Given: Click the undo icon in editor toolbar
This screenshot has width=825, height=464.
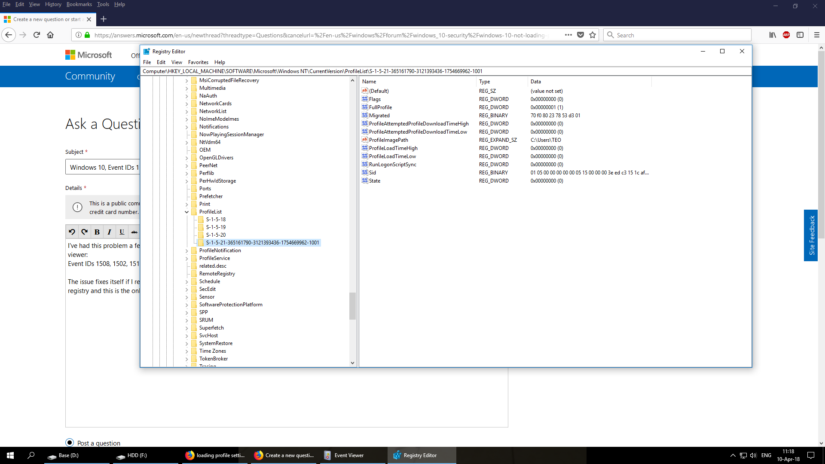Looking at the screenshot, I should (x=72, y=232).
